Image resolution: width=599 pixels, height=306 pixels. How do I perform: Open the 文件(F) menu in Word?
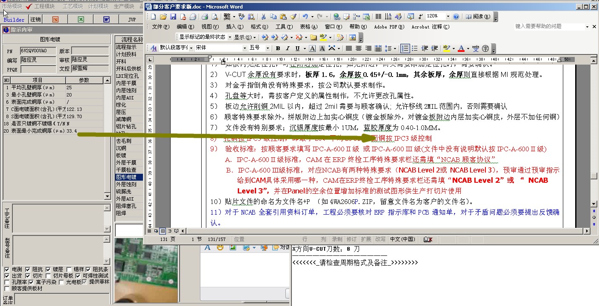161,27
